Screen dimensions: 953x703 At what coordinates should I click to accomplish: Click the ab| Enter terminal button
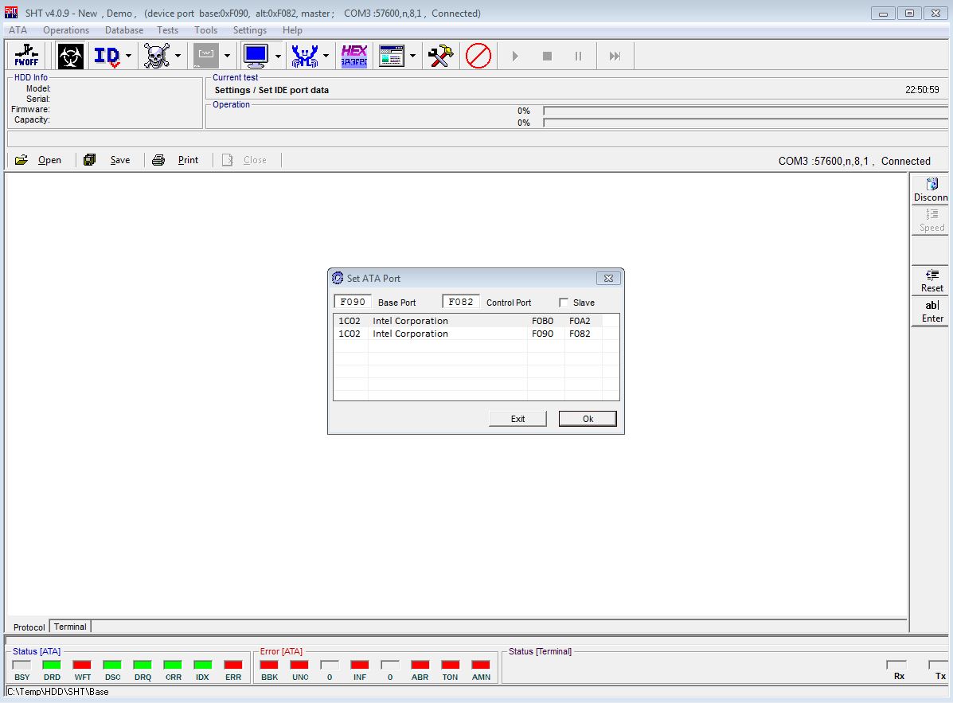click(931, 311)
